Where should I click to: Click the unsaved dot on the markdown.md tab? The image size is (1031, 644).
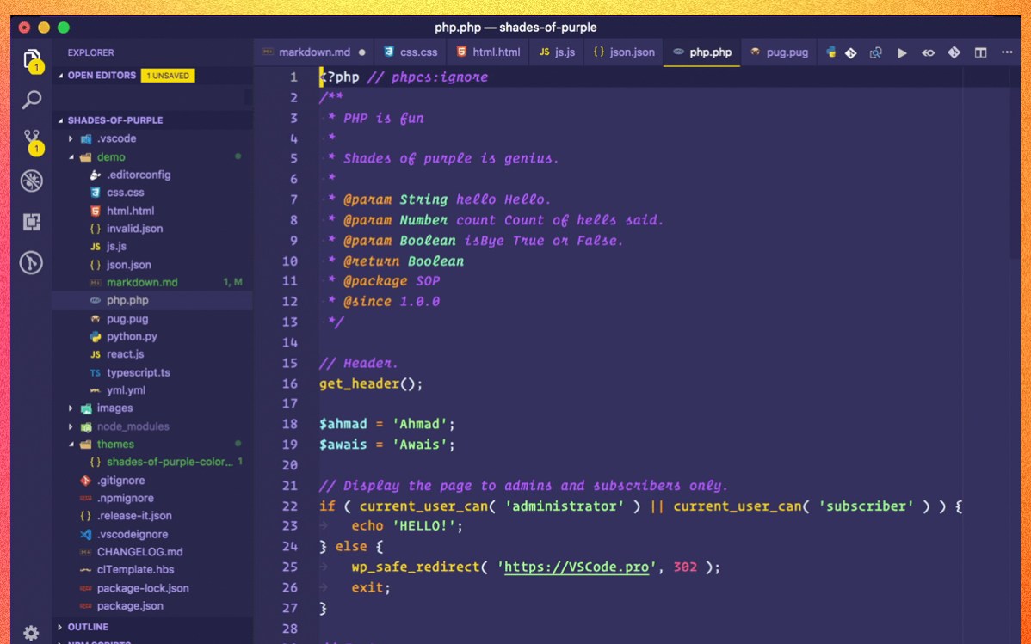[x=361, y=52]
